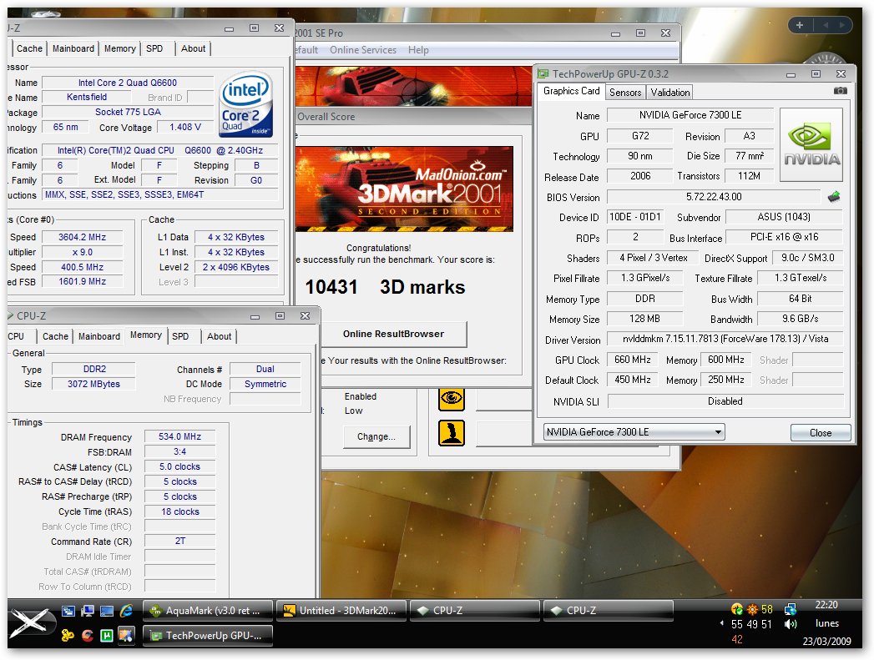Screen dimensions: 874x660
Task: Click the GPU Clock 660 MHz field
Action: [x=632, y=360]
